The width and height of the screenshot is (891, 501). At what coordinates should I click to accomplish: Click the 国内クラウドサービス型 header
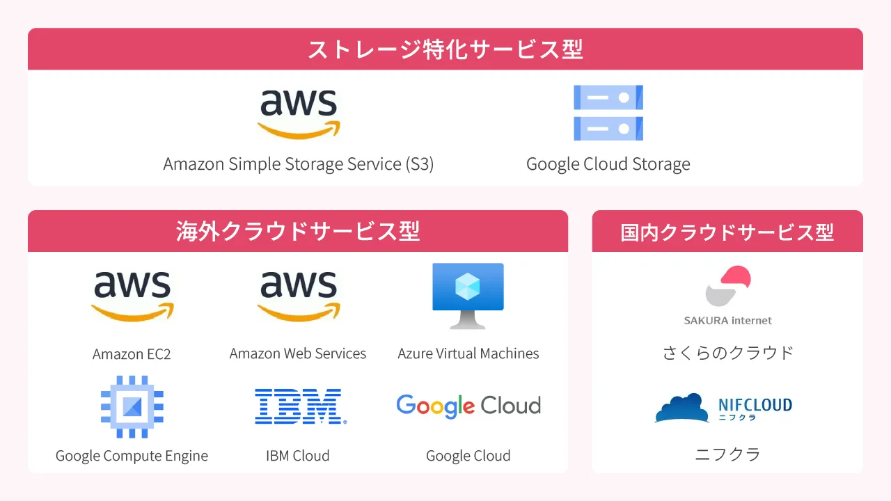point(727,231)
